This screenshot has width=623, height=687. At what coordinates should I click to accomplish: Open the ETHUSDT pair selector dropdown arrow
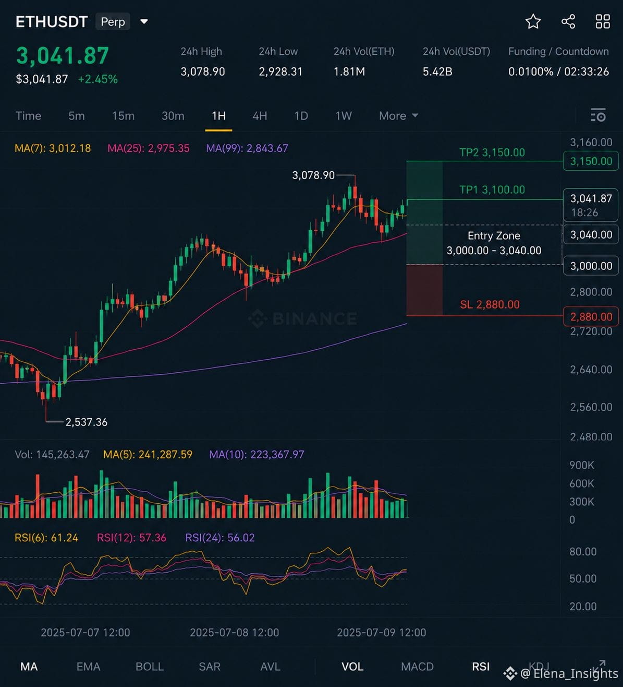tap(144, 21)
